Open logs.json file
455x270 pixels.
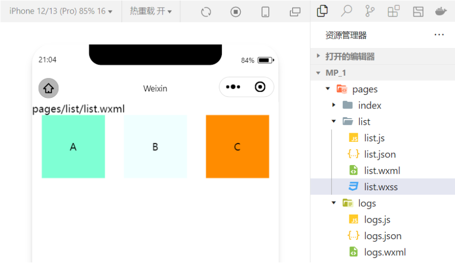point(383,236)
